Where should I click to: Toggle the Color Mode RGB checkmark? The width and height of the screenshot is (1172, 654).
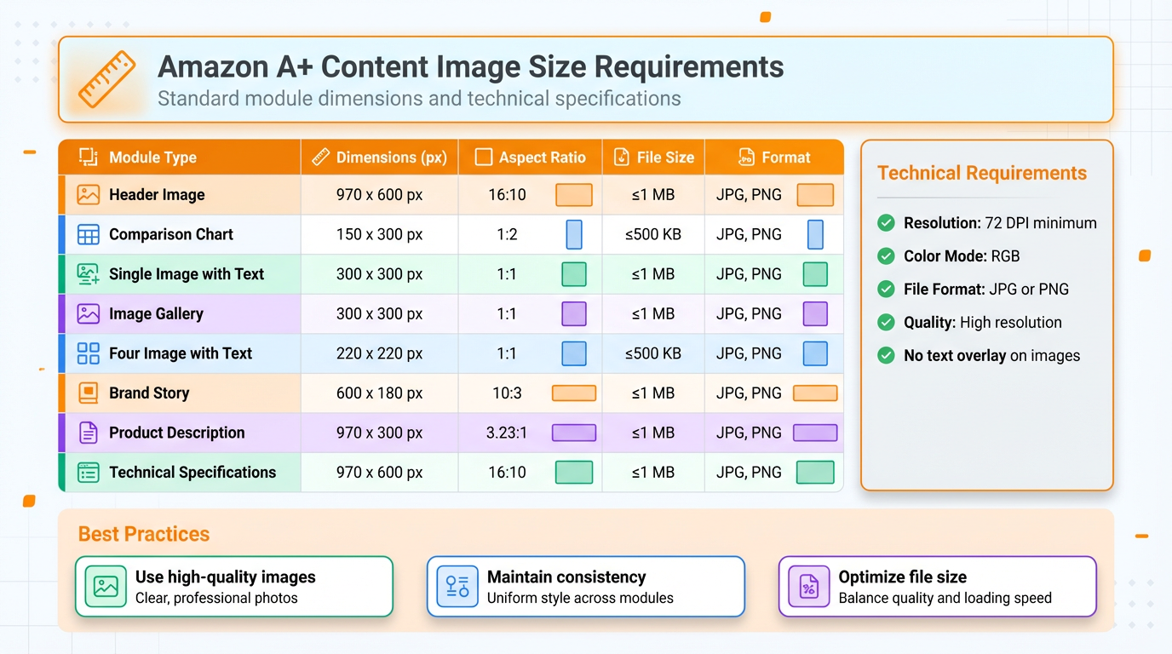pos(885,255)
